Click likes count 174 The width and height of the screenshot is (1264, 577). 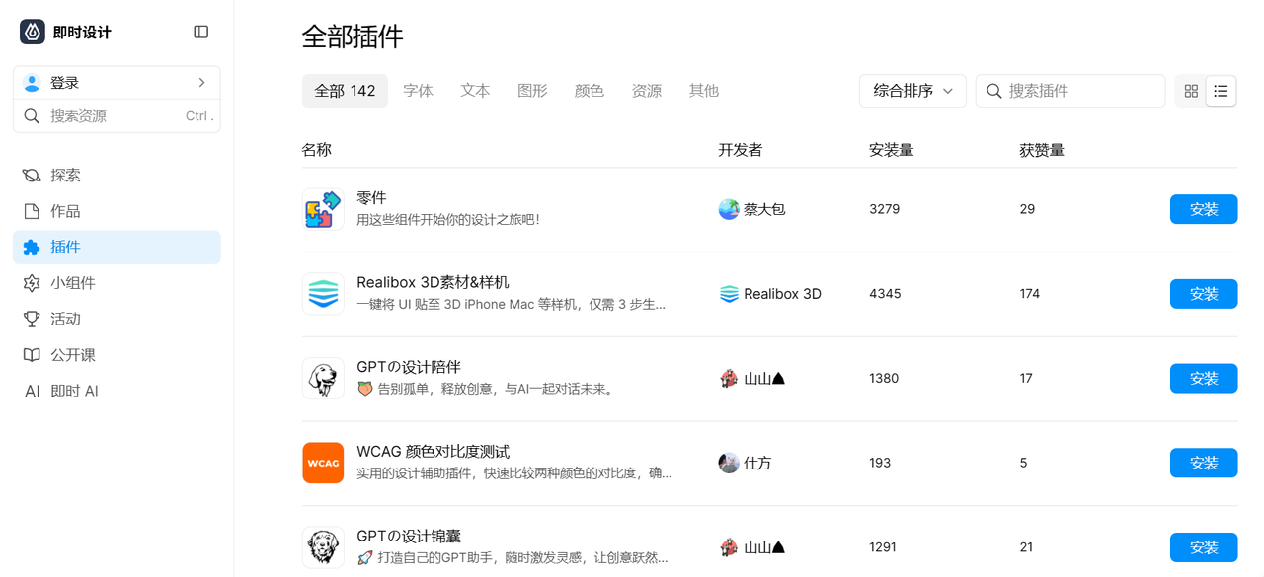[1030, 294]
